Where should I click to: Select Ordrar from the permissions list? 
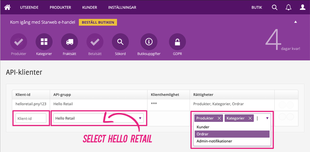tap(232, 134)
